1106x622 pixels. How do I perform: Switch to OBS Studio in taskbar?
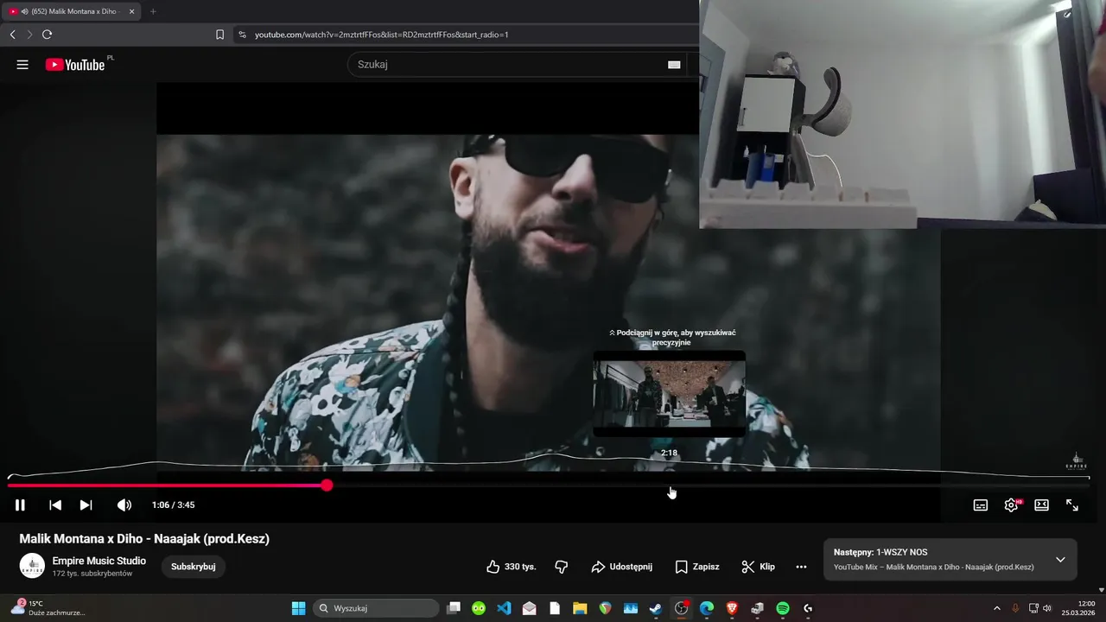click(x=682, y=608)
